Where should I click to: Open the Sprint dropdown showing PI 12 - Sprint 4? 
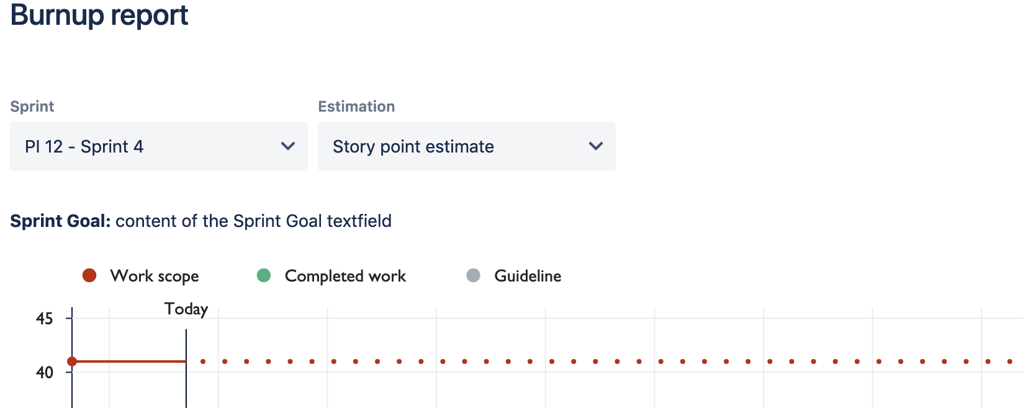tap(158, 146)
